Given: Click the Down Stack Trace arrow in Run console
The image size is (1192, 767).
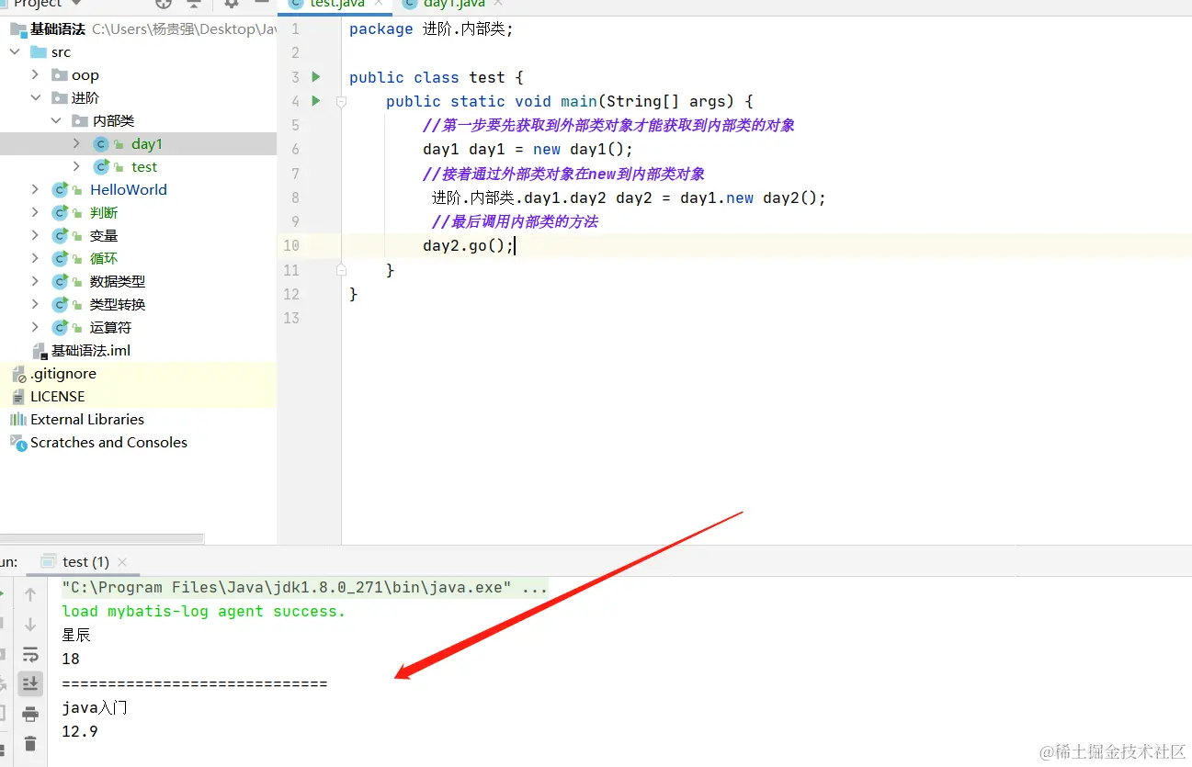Looking at the screenshot, I should (30, 625).
